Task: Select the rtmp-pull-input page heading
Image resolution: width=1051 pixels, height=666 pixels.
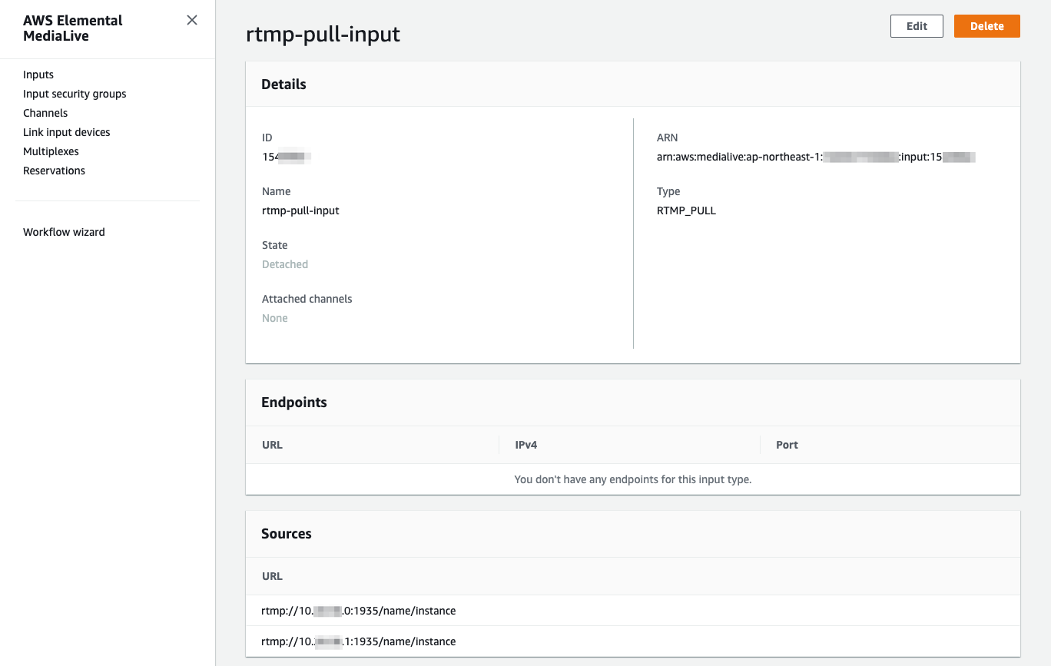Action: click(323, 35)
